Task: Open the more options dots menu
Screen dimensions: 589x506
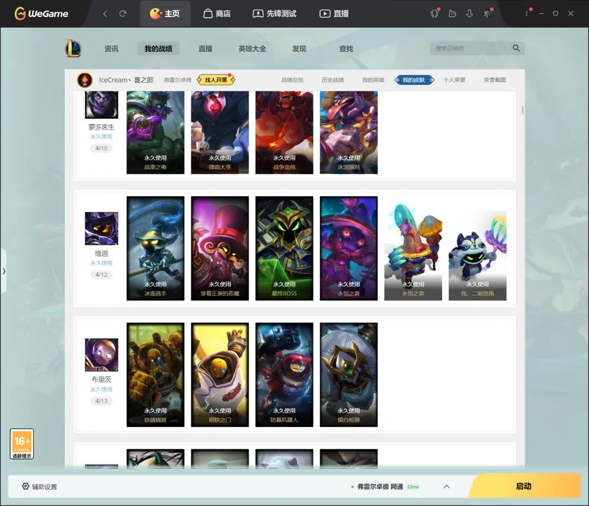Action: coord(527,14)
